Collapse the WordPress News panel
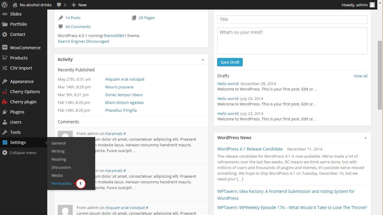 click(x=365, y=138)
